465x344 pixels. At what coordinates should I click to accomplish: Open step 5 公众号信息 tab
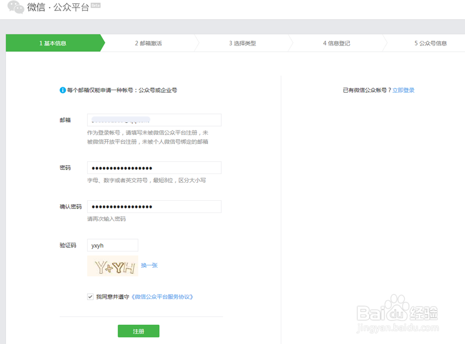(430, 44)
